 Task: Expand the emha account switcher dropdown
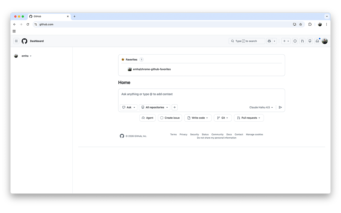tap(26, 56)
